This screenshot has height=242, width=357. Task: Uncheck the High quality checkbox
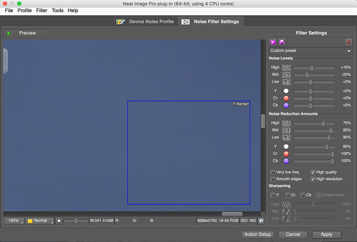(313, 172)
